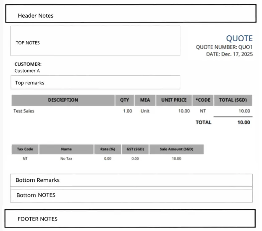The height and width of the screenshot is (231, 262).
Task: Click the Test Sales line item
Action: click(24, 111)
